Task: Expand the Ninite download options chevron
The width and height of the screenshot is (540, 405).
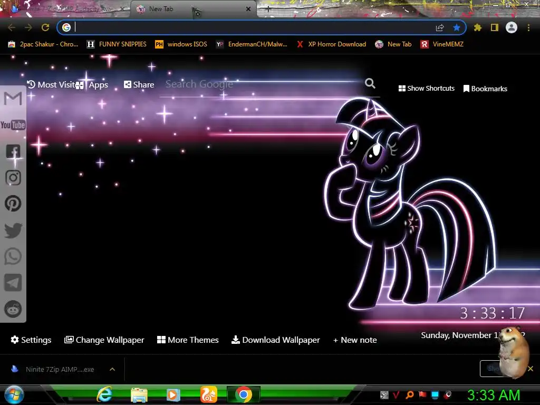Action: coord(112,369)
